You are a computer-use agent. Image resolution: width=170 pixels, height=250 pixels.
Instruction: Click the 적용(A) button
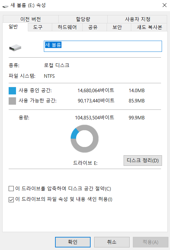150,242
